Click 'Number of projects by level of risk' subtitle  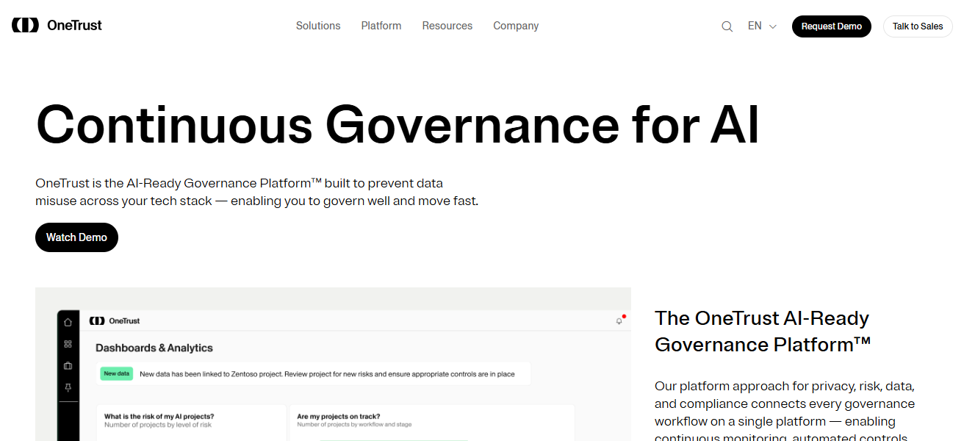[159, 425]
